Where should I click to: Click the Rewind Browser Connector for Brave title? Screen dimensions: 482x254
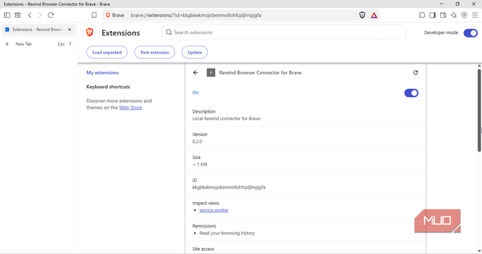(x=260, y=72)
